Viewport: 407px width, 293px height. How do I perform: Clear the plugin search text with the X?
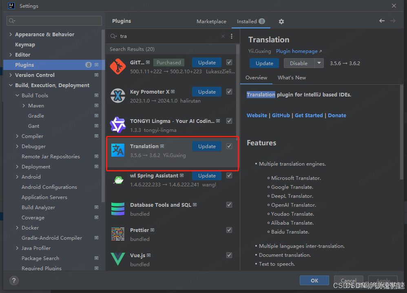coord(223,36)
